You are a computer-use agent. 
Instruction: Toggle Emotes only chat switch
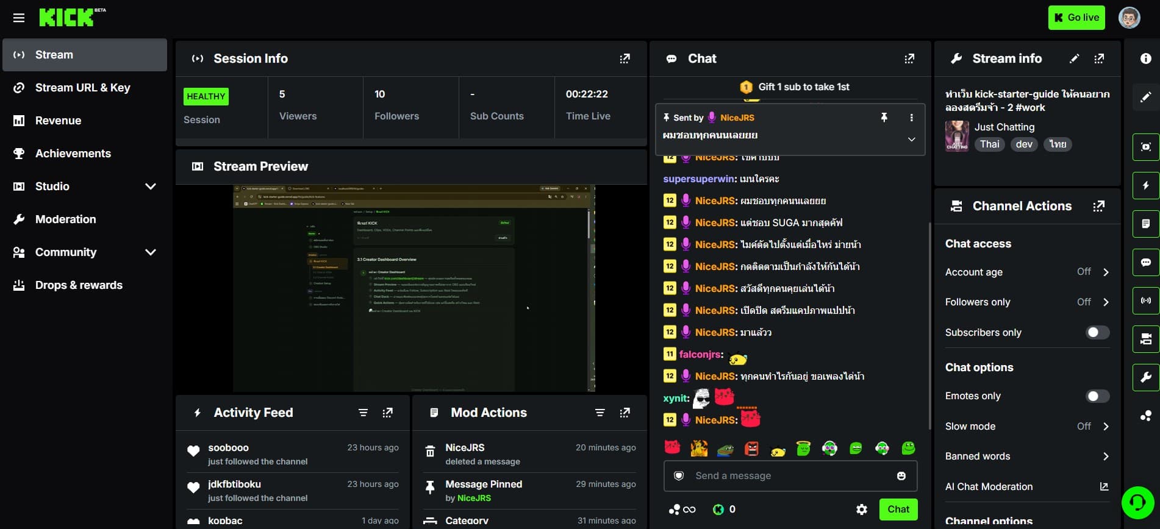(x=1097, y=396)
